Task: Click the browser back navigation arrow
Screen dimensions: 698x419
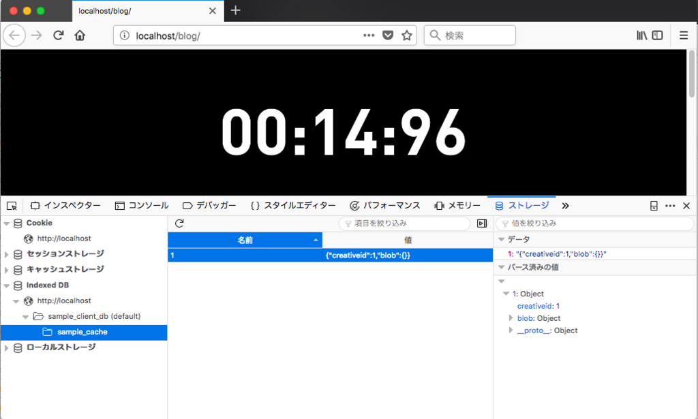Action: (14, 35)
